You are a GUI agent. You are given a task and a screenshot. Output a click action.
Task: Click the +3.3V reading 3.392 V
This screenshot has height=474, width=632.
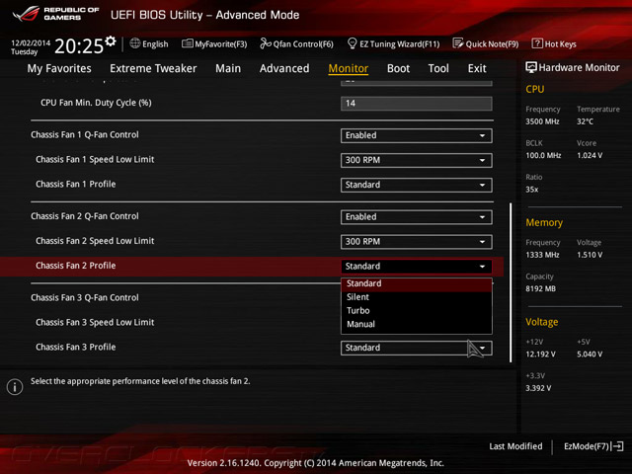tap(538, 388)
